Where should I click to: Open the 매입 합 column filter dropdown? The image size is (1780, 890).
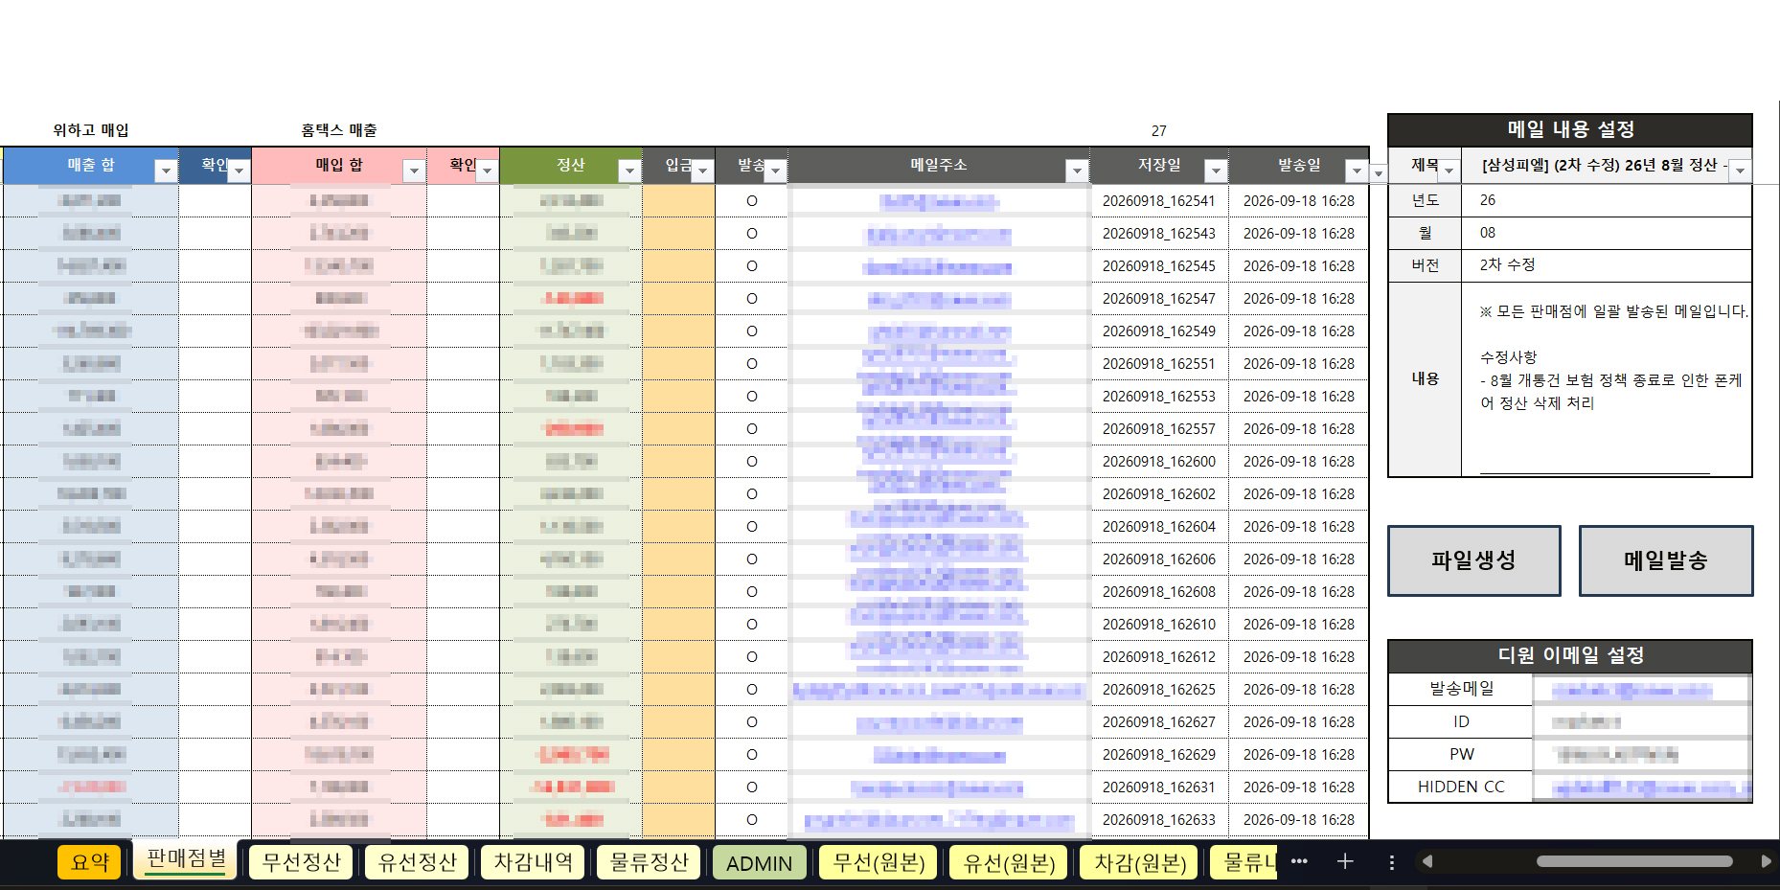[414, 171]
